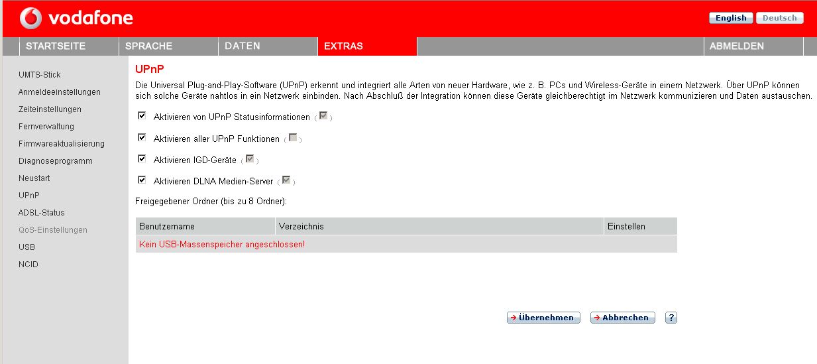Open the DATEN tab
The width and height of the screenshot is (817, 364).
pos(268,46)
